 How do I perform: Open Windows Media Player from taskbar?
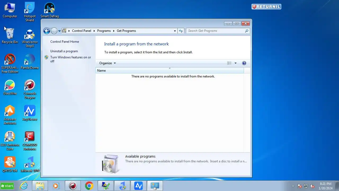[56, 186]
